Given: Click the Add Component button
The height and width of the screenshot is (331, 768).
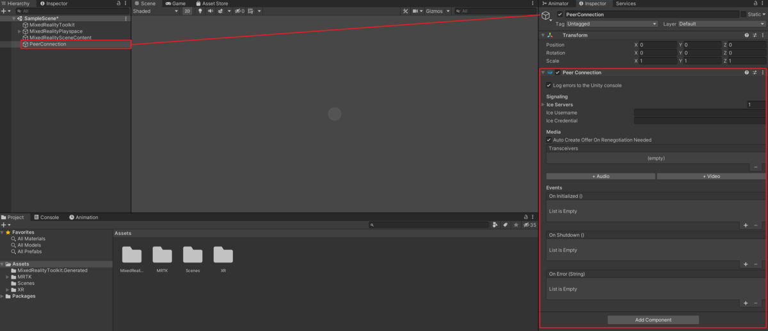Looking at the screenshot, I should [653, 319].
